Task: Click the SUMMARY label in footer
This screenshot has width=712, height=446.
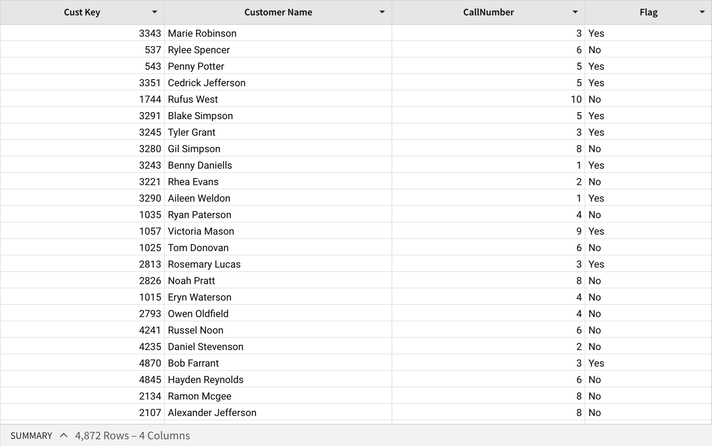Action: pyautogui.click(x=31, y=436)
